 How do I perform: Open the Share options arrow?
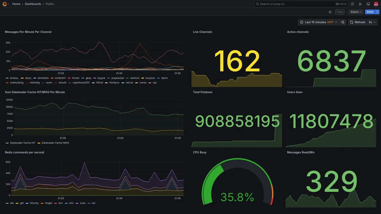click(x=377, y=12)
